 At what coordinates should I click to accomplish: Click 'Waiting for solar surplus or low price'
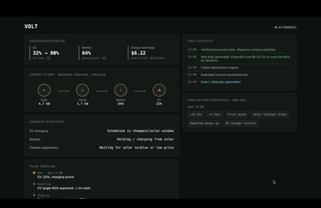136,147
